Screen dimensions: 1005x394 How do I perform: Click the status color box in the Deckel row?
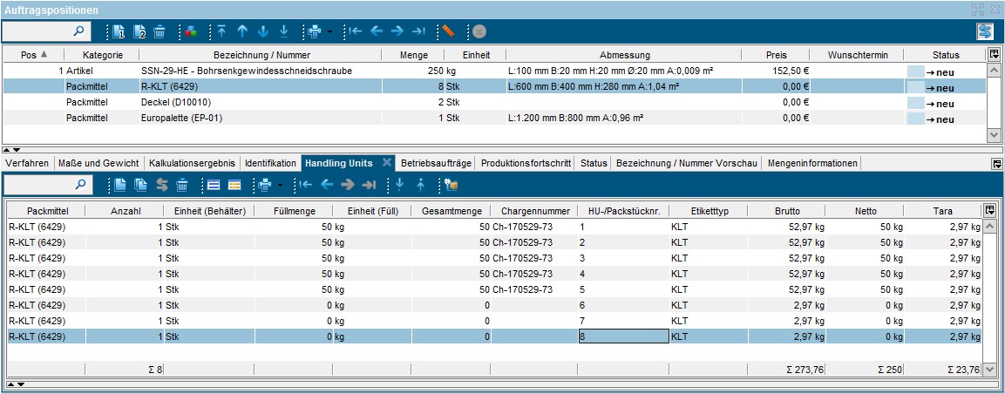coord(914,103)
